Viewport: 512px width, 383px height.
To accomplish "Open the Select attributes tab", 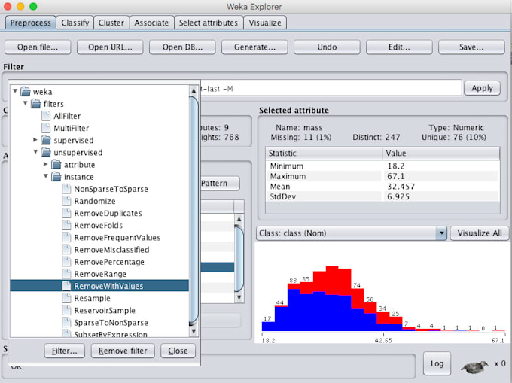I will pos(208,23).
